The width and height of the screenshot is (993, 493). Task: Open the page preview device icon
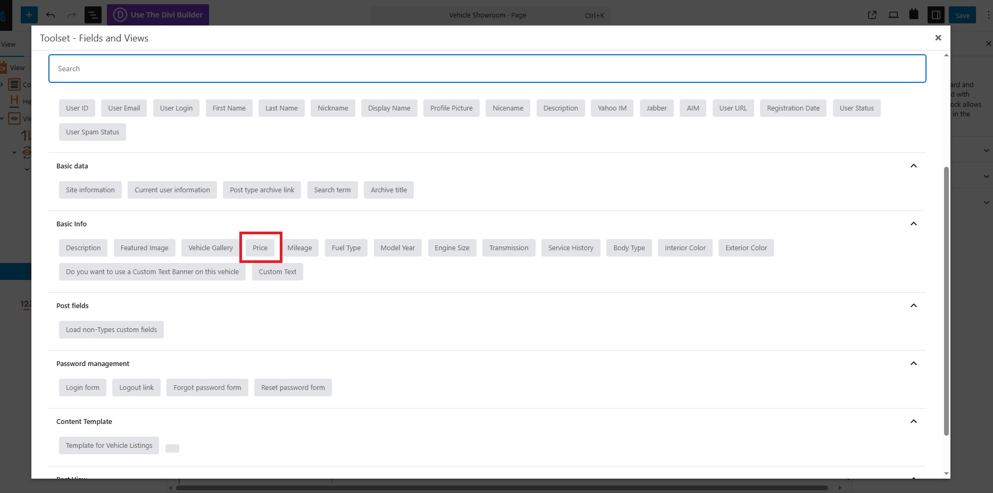click(x=894, y=15)
